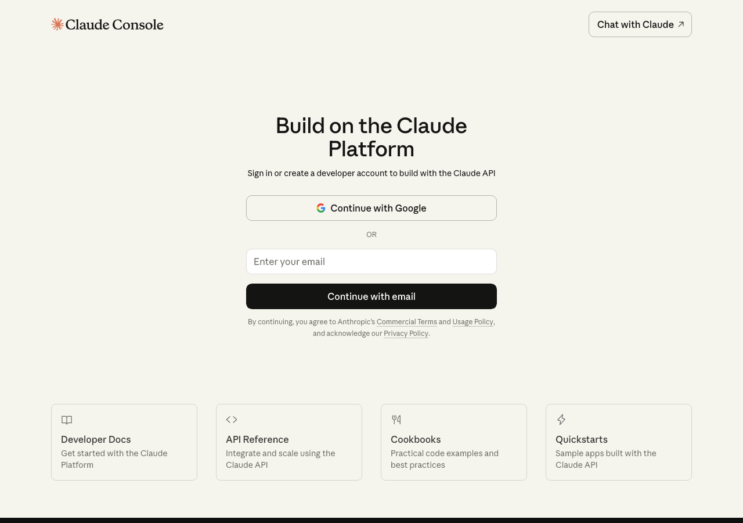Select the Quickstarts card title
This screenshot has width=743, height=523.
(582, 439)
